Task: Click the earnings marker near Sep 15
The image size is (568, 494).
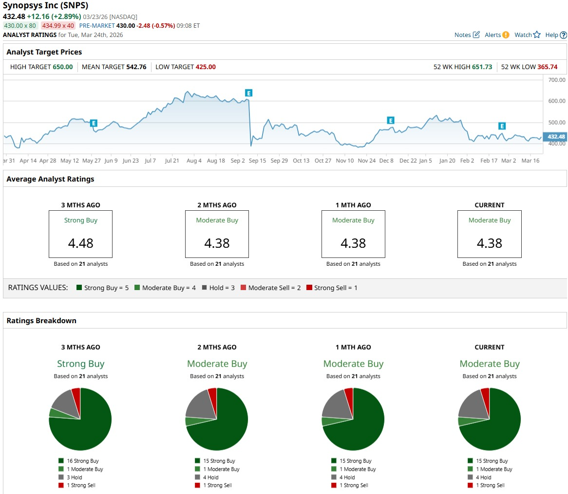Action: tap(248, 93)
